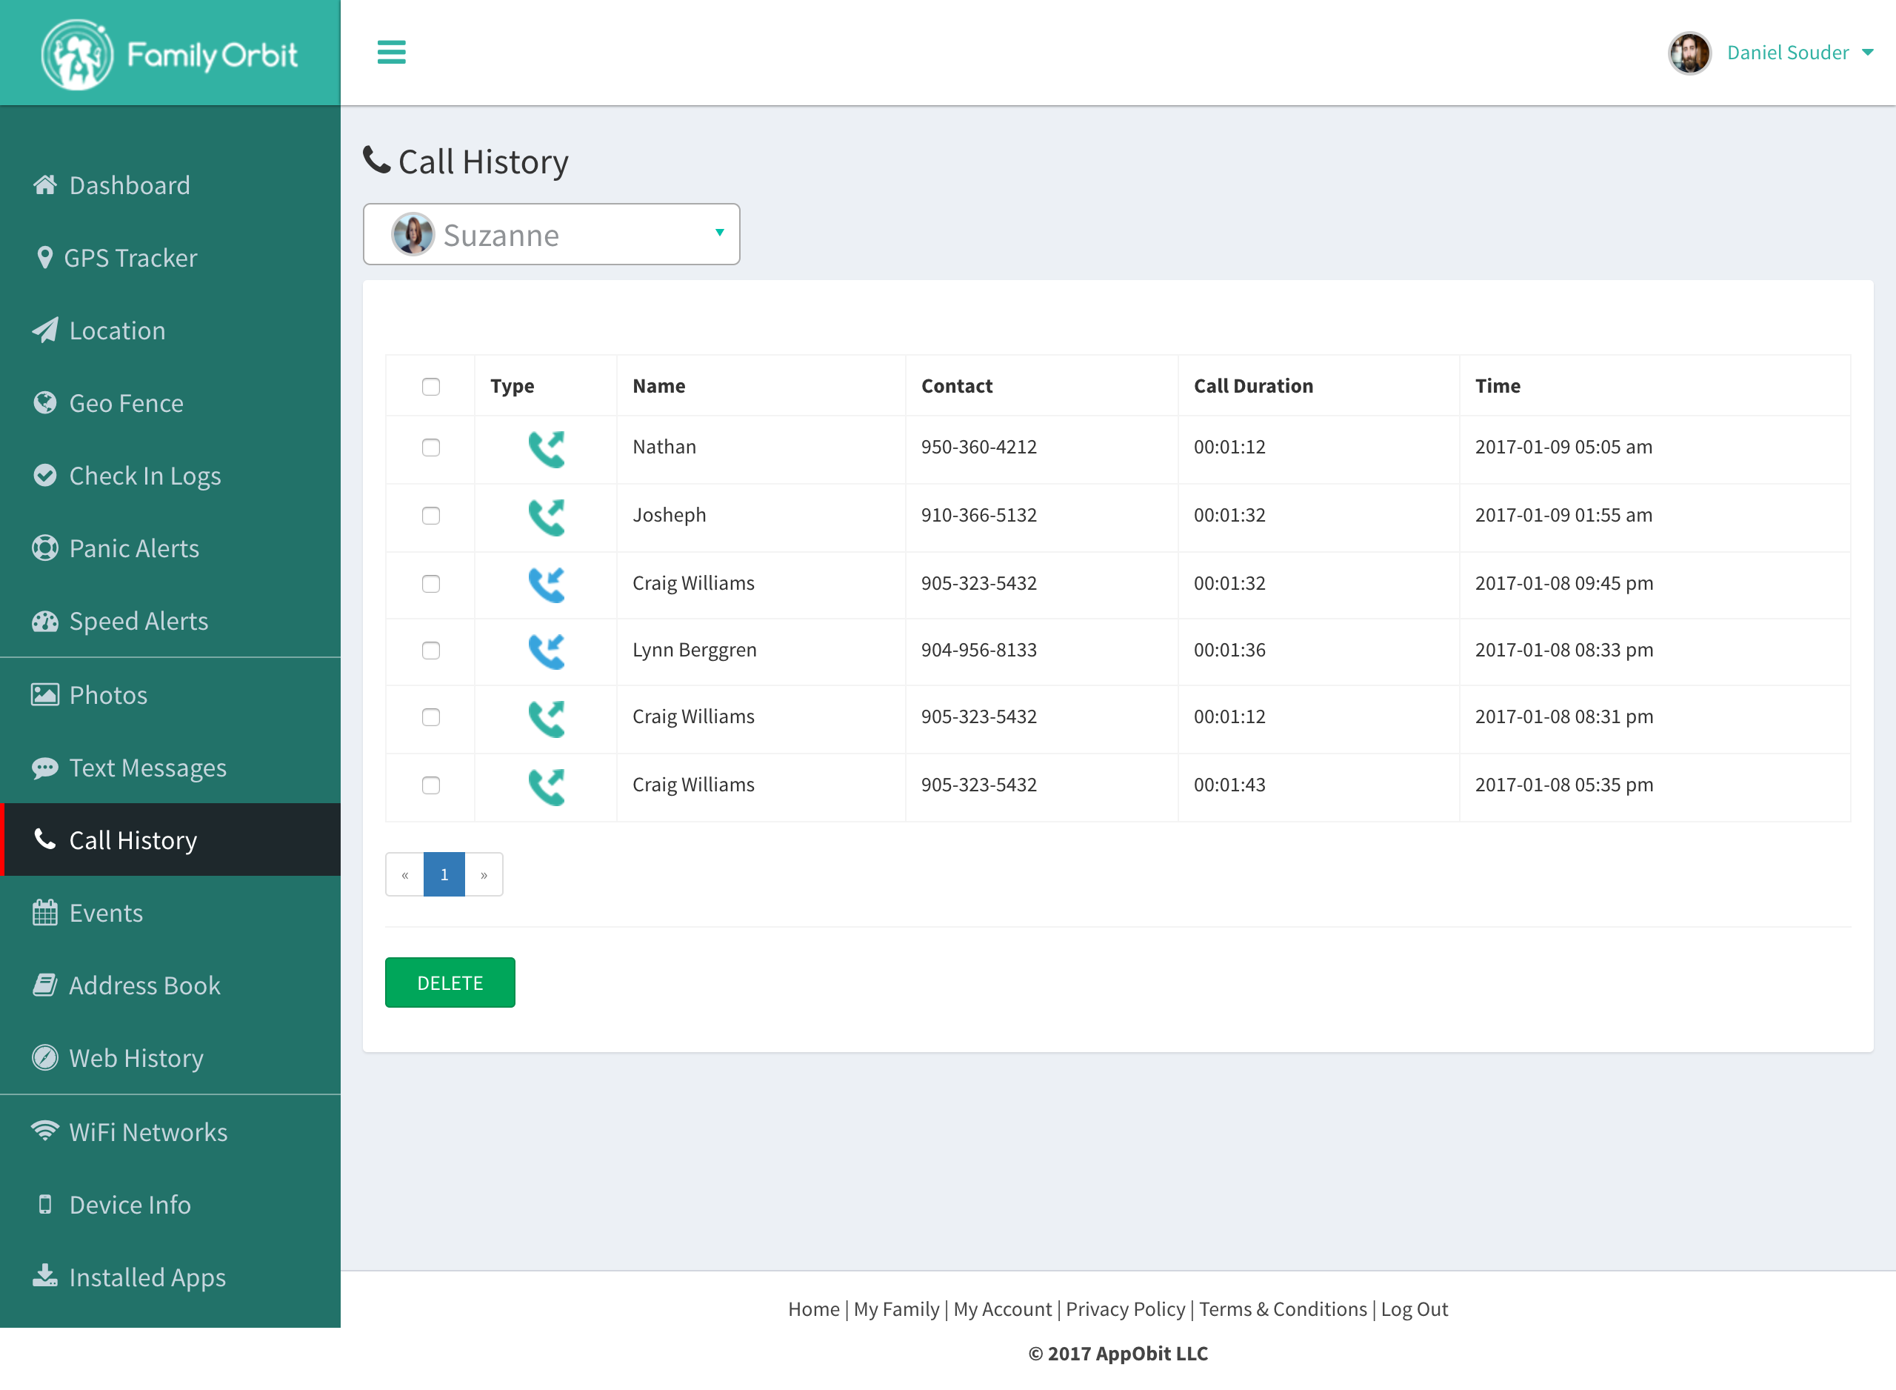
Task: Click the My Family footer link
Action: point(896,1308)
